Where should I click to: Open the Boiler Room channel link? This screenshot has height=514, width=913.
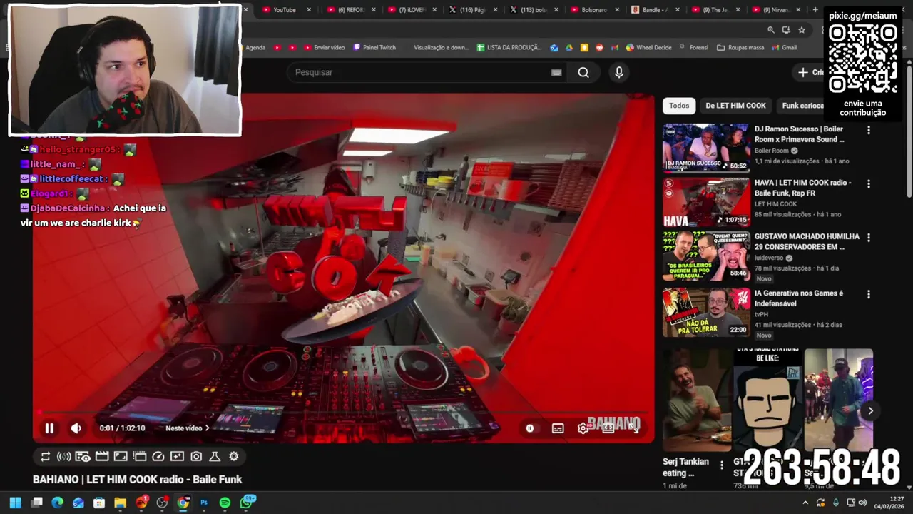(772, 151)
